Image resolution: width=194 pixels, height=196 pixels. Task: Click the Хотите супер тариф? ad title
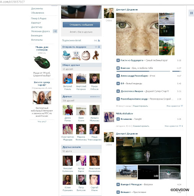tap(42, 83)
